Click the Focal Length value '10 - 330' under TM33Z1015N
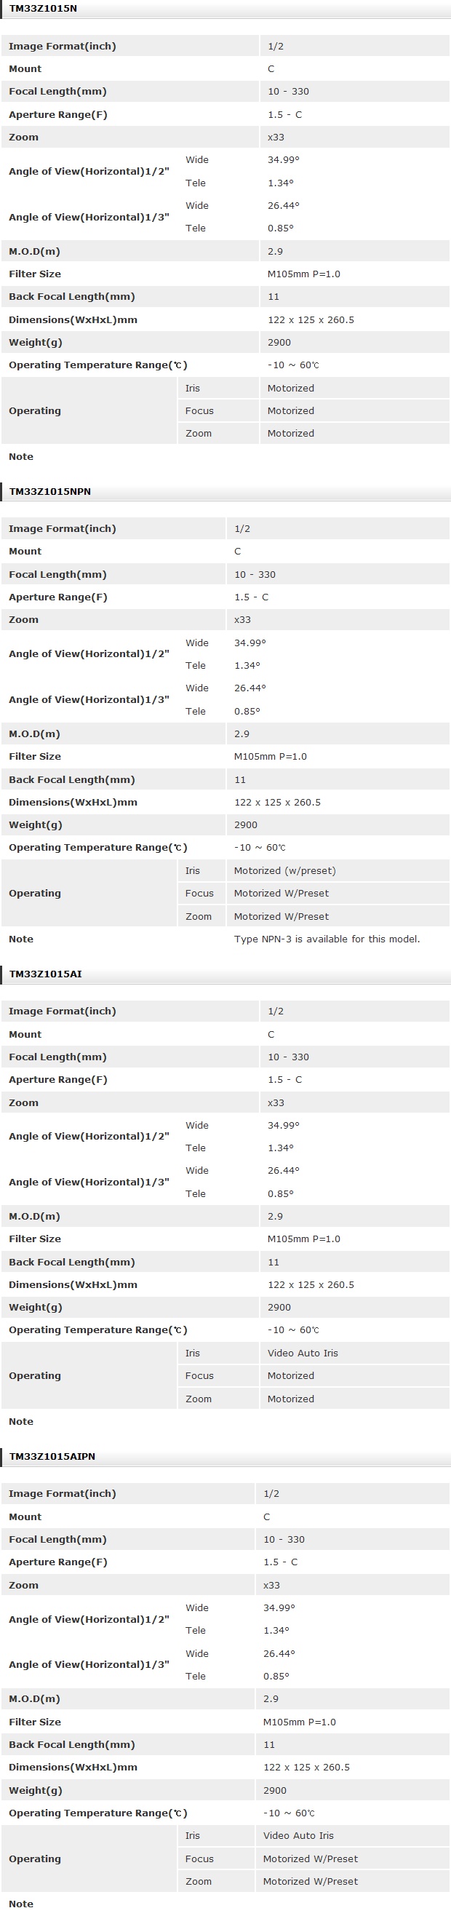The image size is (451, 1916). pos(288,92)
